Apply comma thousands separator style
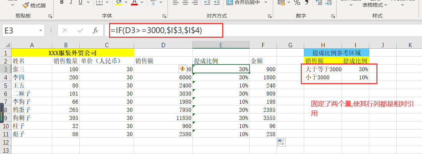The width and height of the screenshot is (422, 154). (x=307, y=3)
